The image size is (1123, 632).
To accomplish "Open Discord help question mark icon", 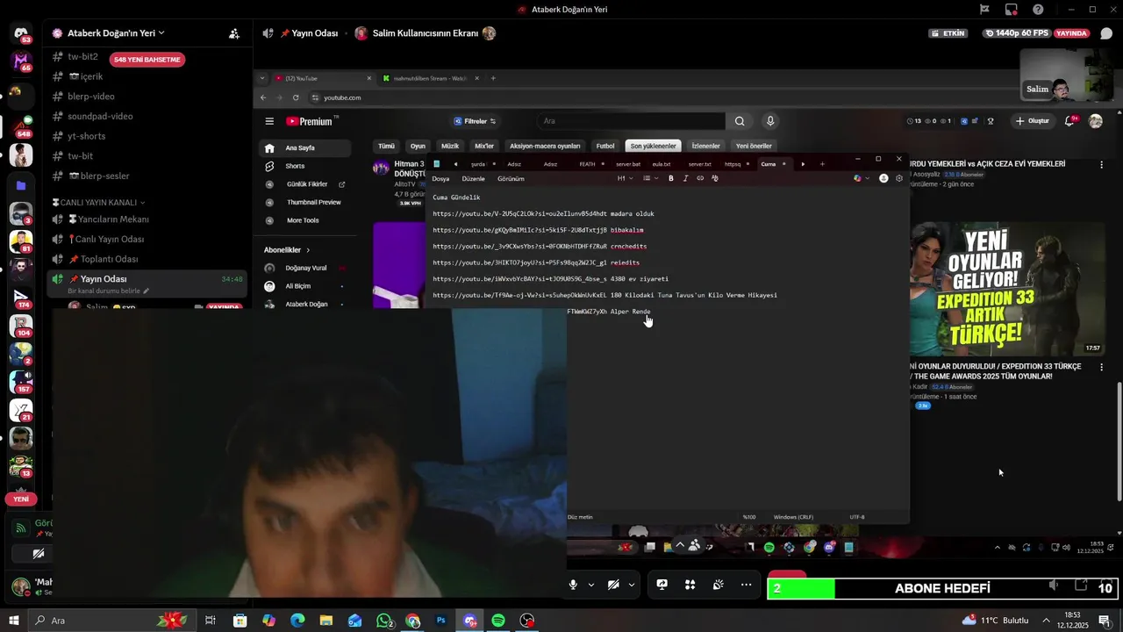I will 1039,10.
